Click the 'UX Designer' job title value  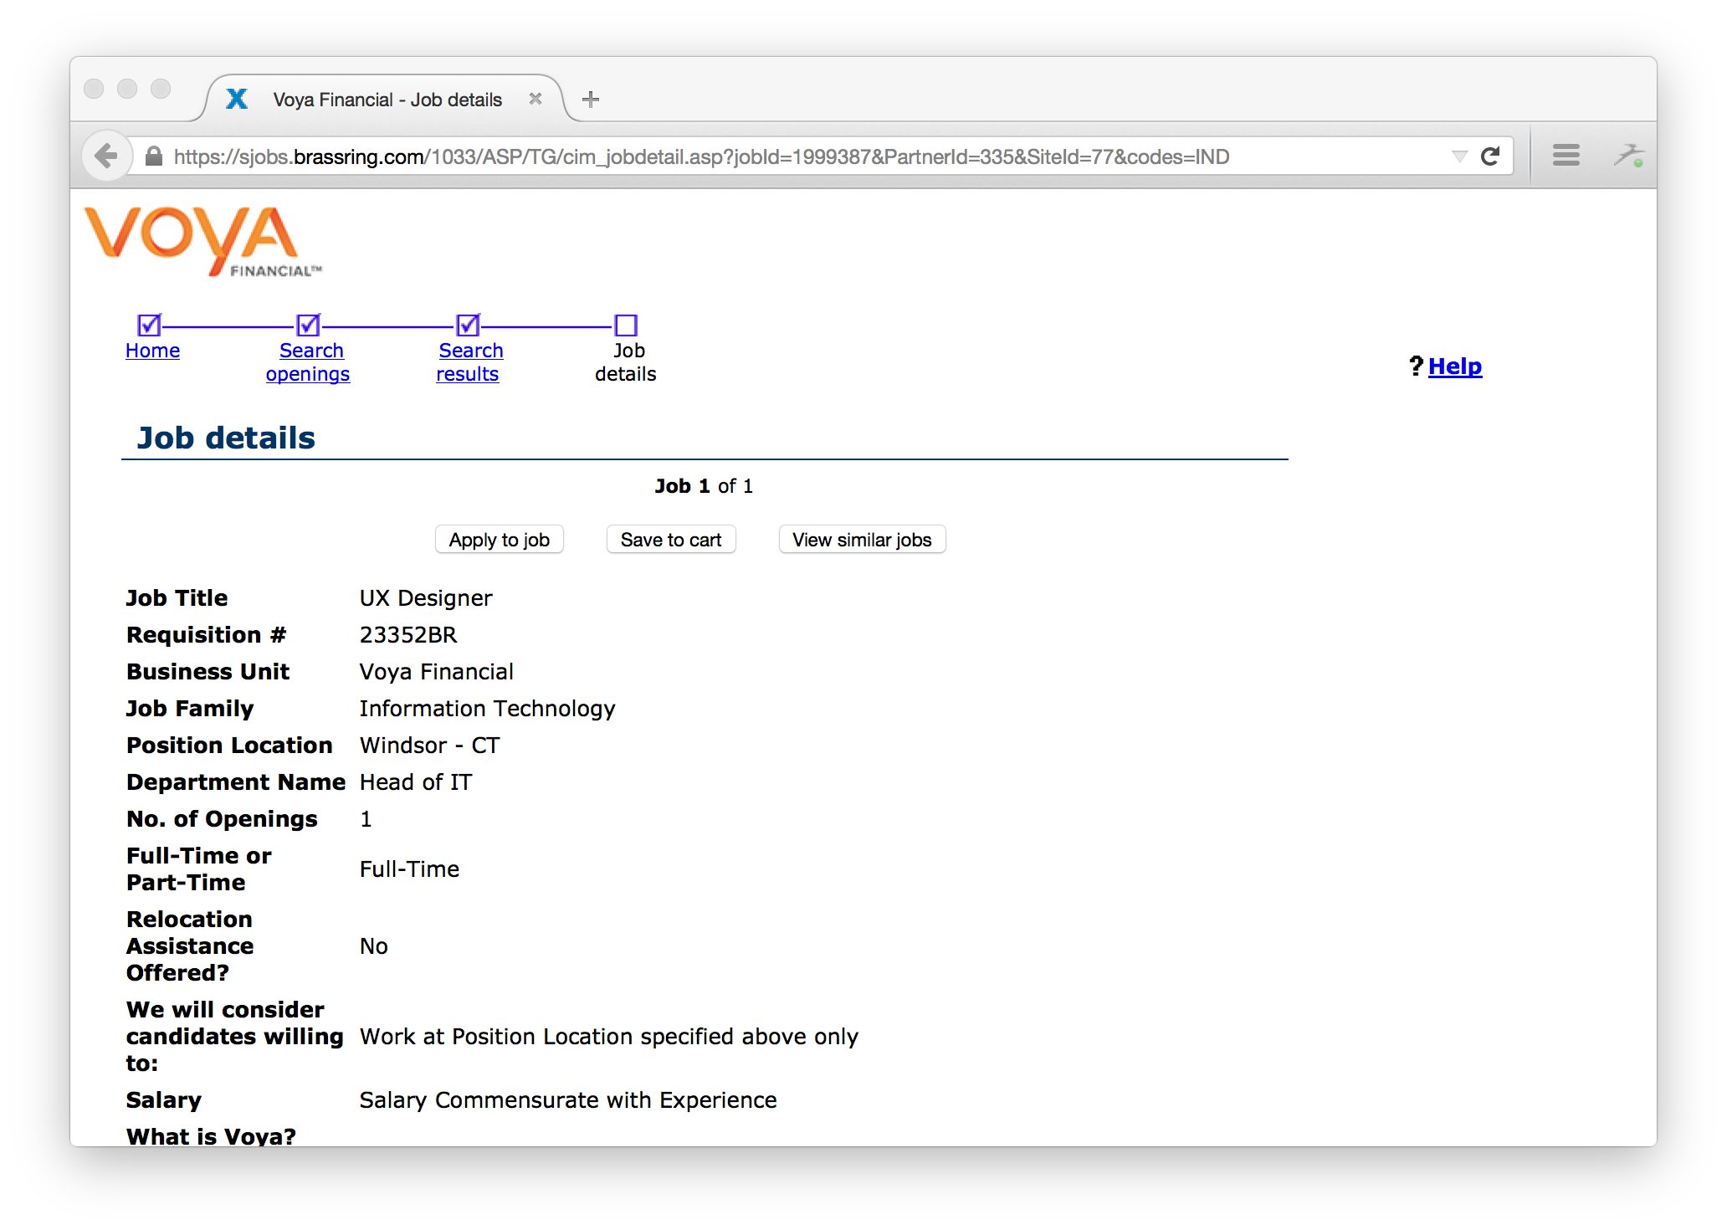pos(426,598)
